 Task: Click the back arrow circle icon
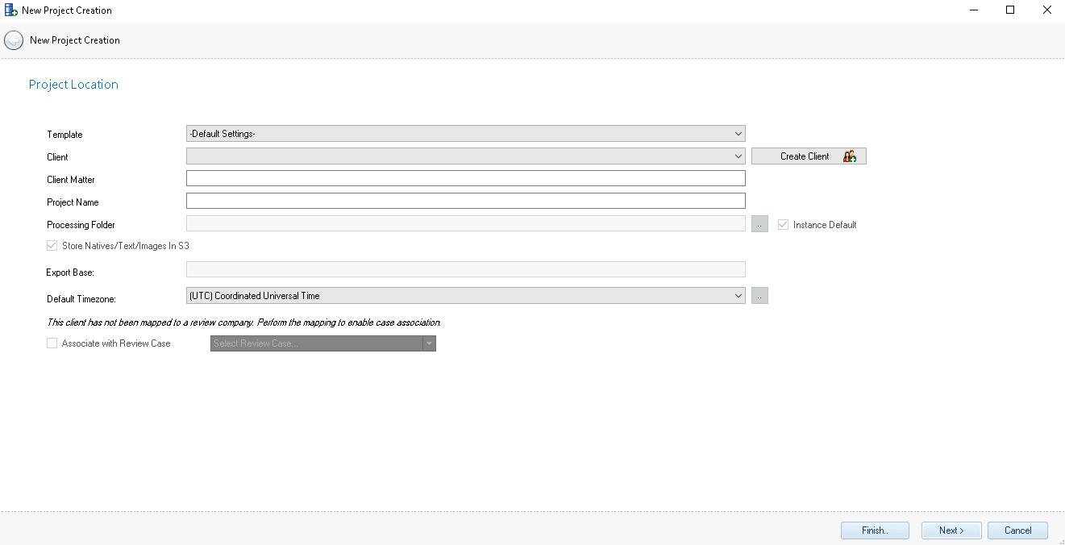point(14,40)
